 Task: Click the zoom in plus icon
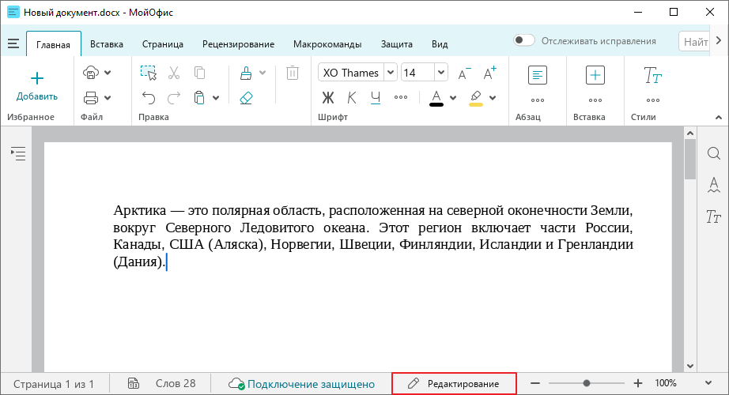coord(638,383)
